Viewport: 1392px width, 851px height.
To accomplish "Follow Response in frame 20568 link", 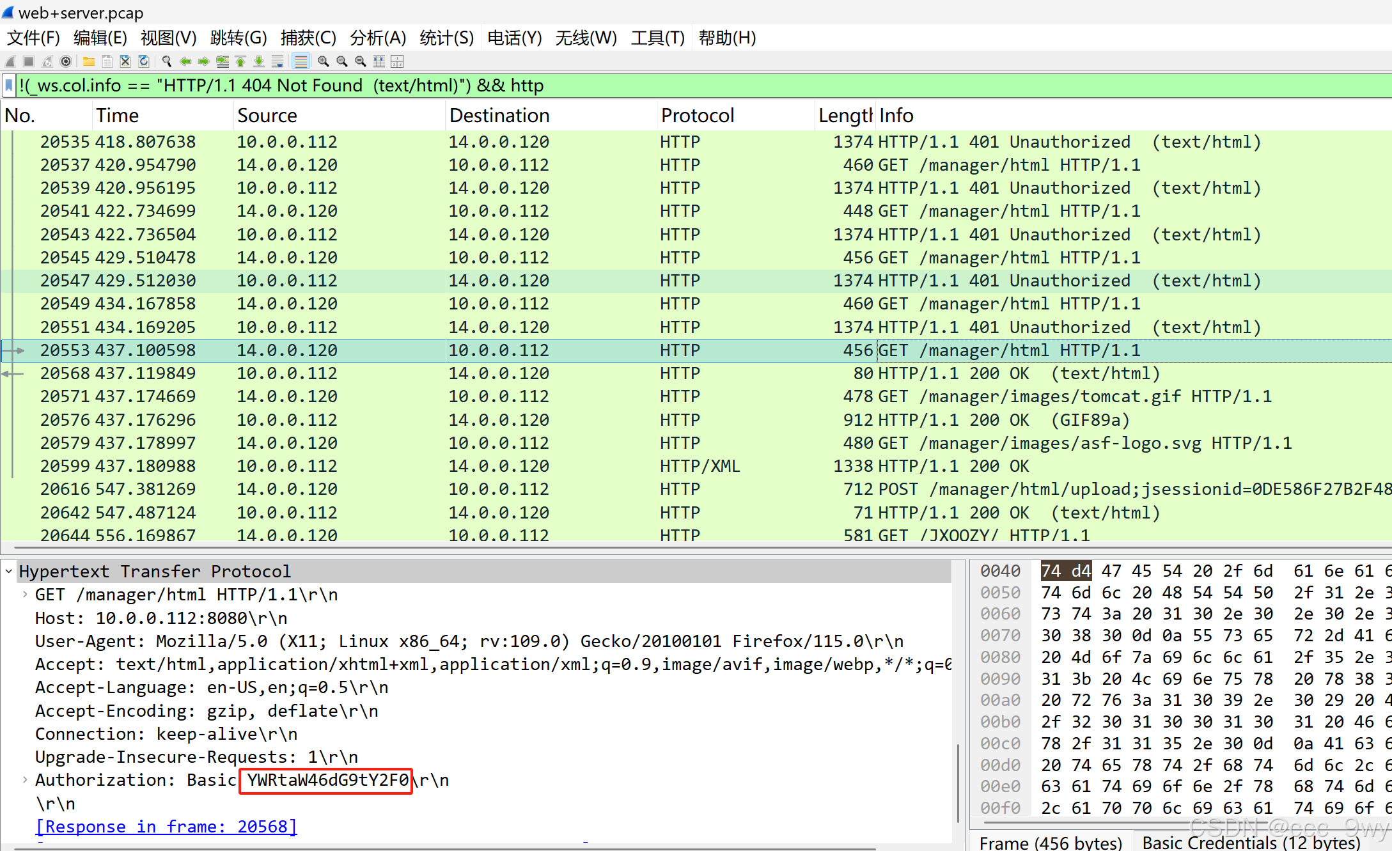I will click(166, 827).
